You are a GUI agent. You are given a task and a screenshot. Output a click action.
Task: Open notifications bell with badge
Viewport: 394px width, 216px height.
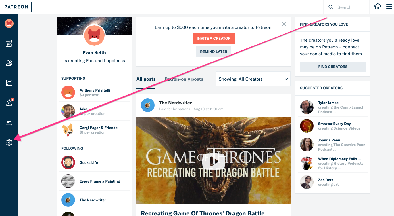9,103
